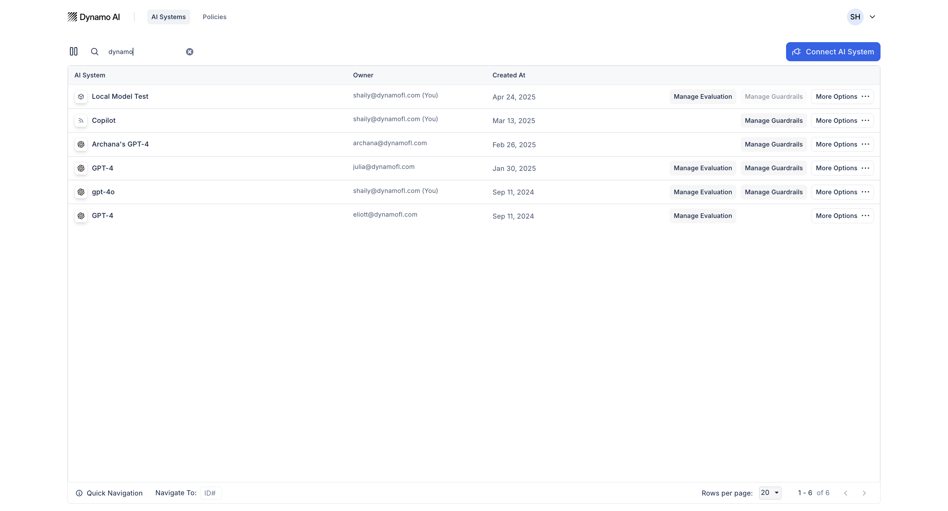Click the Created At column header

click(509, 75)
